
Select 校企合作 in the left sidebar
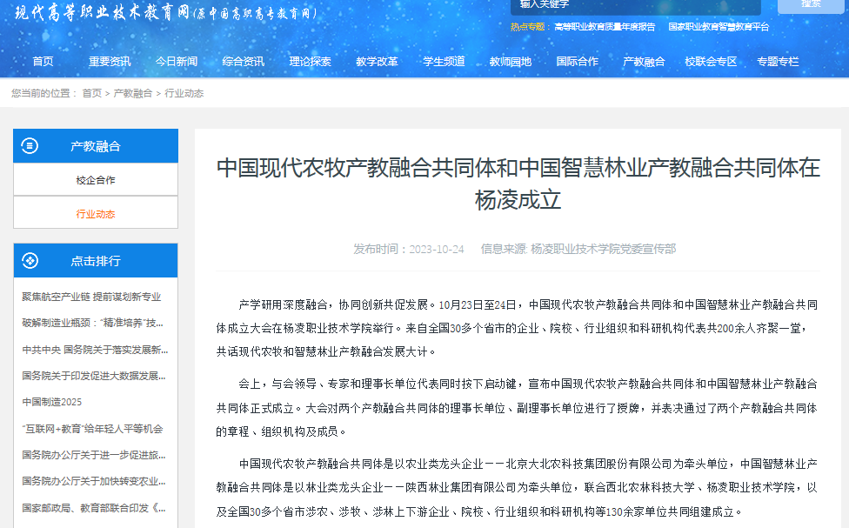click(96, 180)
